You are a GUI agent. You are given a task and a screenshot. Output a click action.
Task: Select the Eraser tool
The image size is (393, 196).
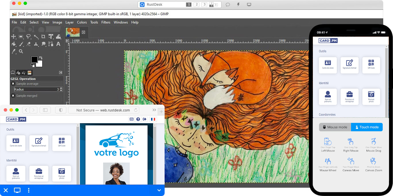[x=28, y=44]
